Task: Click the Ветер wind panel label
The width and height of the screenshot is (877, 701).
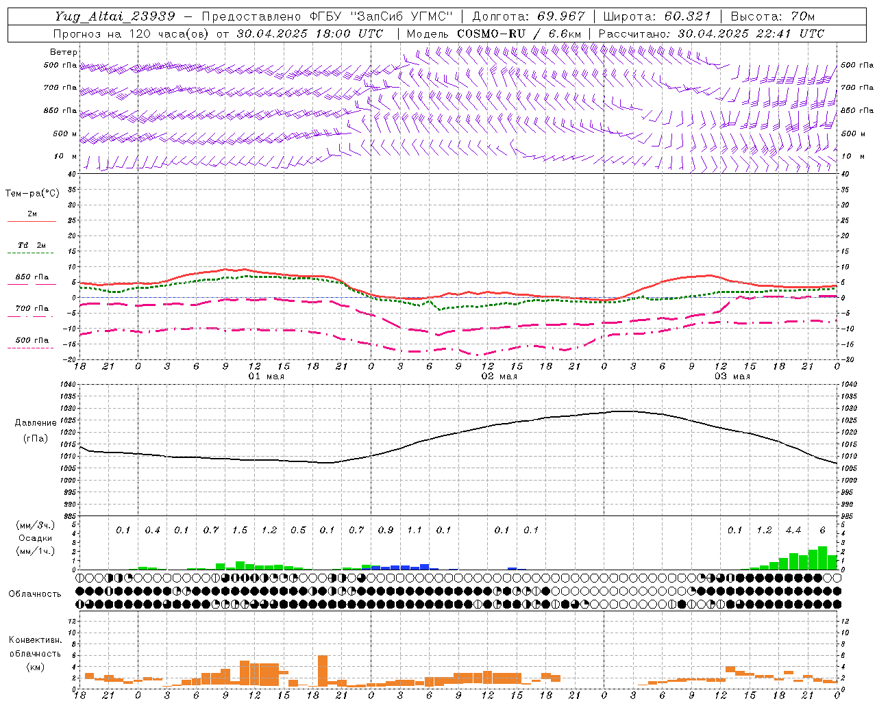Action: point(64,52)
